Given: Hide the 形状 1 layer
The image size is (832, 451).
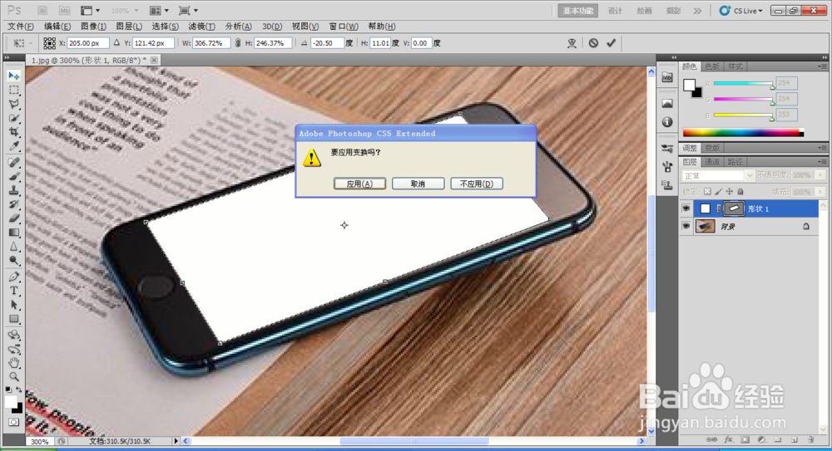Looking at the screenshot, I should click(x=686, y=208).
